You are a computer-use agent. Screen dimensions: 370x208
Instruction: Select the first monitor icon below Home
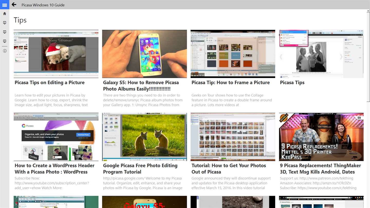[5, 23]
